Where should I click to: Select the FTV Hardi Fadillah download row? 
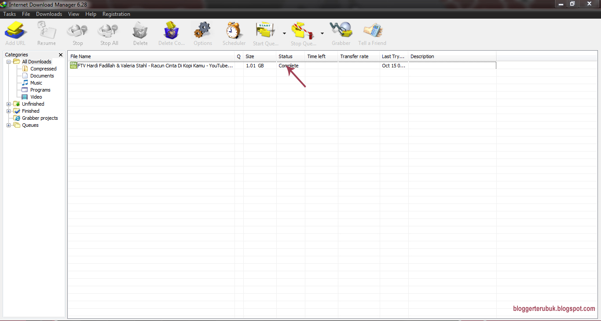tap(282, 66)
